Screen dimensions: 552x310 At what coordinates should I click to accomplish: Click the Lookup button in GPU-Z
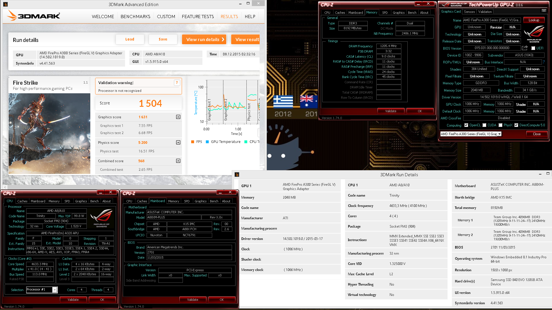pos(534,20)
